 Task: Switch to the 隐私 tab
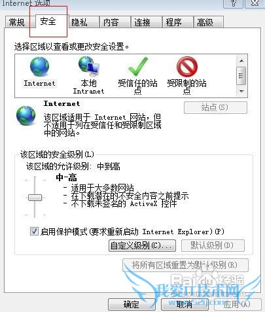point(79,22)
